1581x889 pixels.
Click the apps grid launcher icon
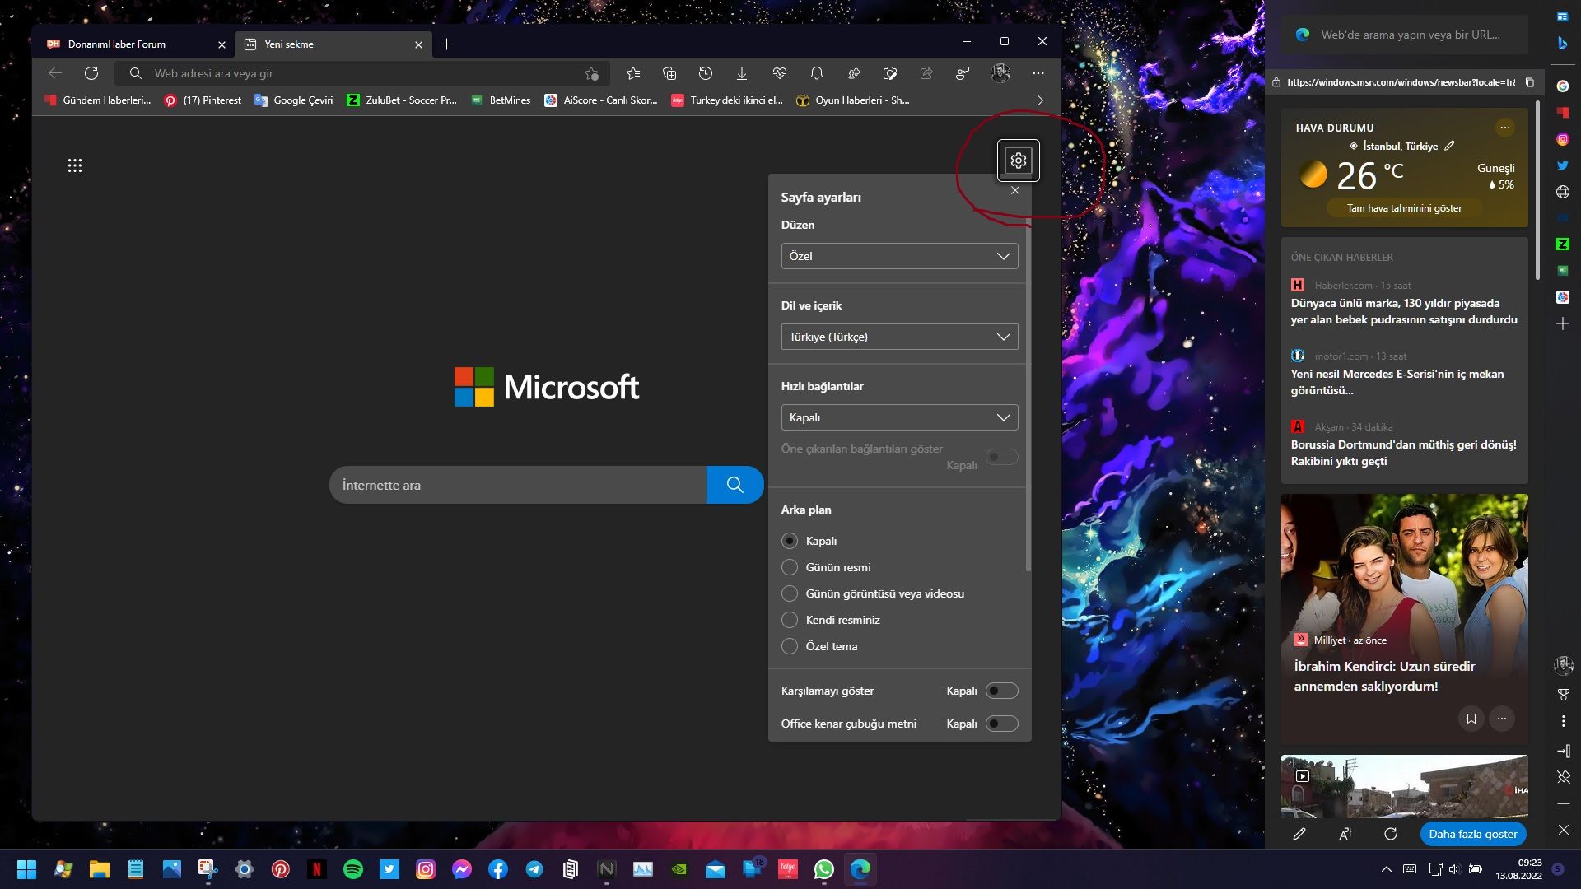click(x=75, y=165)
